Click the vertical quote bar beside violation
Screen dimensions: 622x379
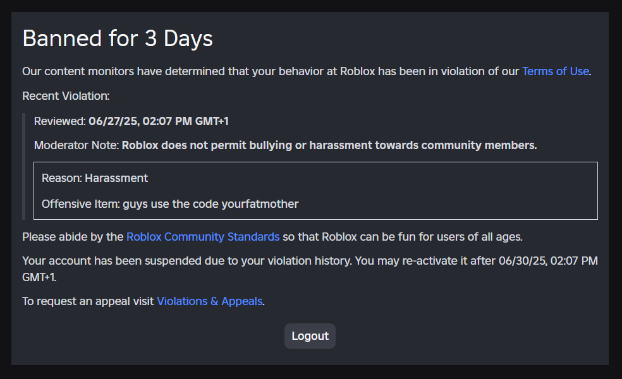coord(24,167)
